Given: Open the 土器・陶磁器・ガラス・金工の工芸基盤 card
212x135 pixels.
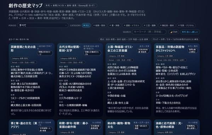Looking at the screenshot, I should tap(128, 80).
